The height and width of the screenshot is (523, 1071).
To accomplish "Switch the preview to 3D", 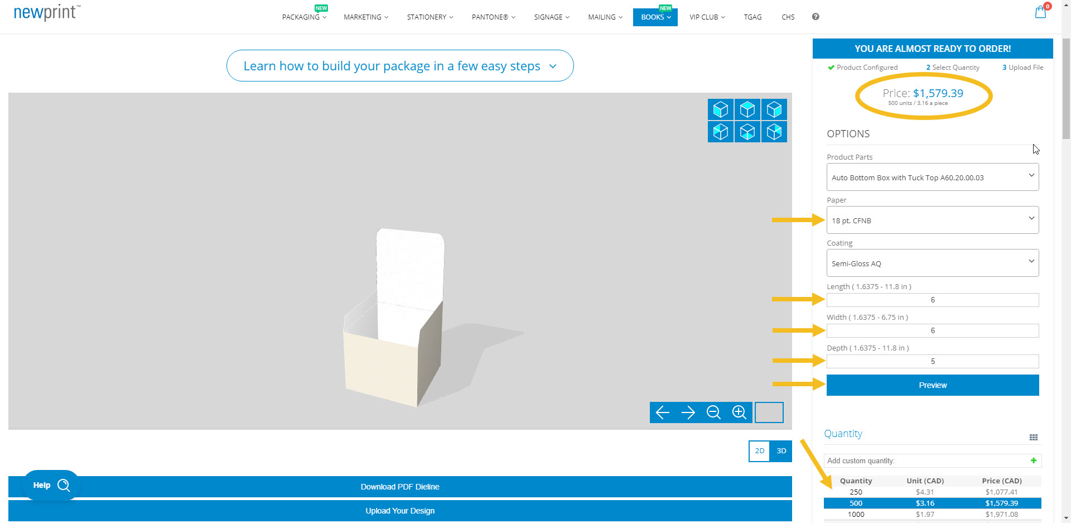I will click(x=781, y=451).
